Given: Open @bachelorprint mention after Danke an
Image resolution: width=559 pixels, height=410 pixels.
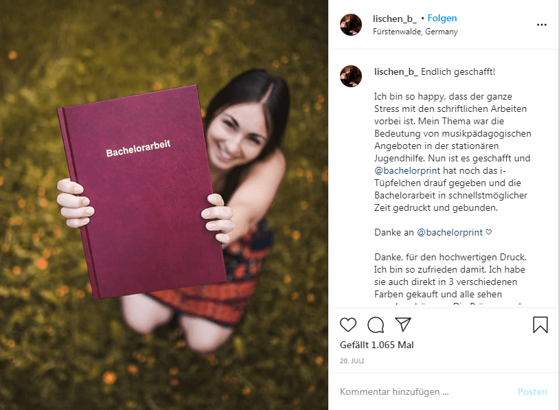Looking at the screenshot, I should (450, 232).
